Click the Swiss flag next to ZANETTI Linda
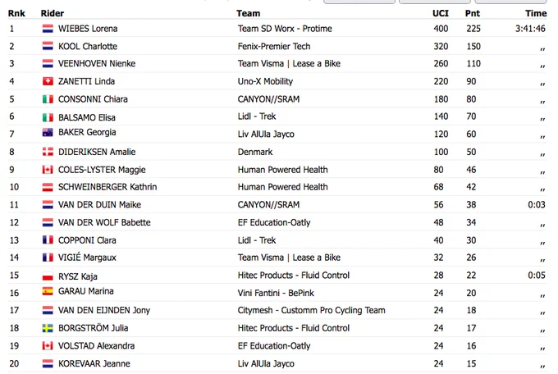This screenshot has width=558, height=374. click(x=48, y=81)
